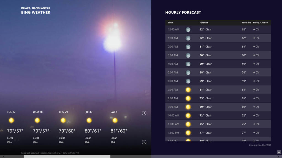Click the horizontal scrollbar thumb

(x=67, y=157)
